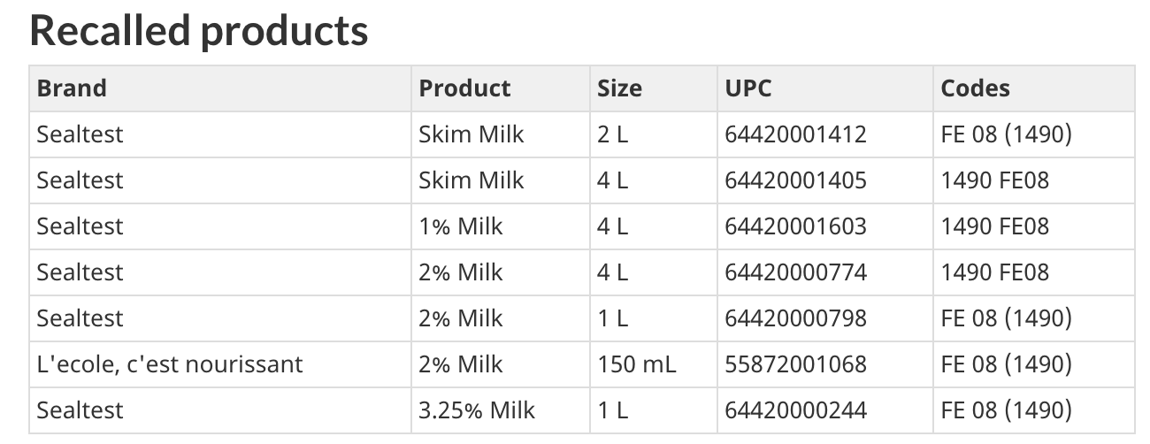
Task: Click the 2 L size cell
Action: tap(654, 134)
